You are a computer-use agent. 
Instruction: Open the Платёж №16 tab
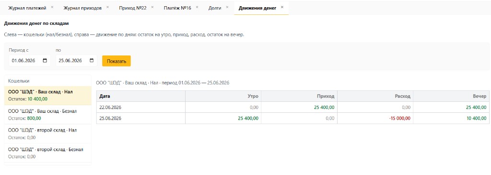click(x=177, y=8)
